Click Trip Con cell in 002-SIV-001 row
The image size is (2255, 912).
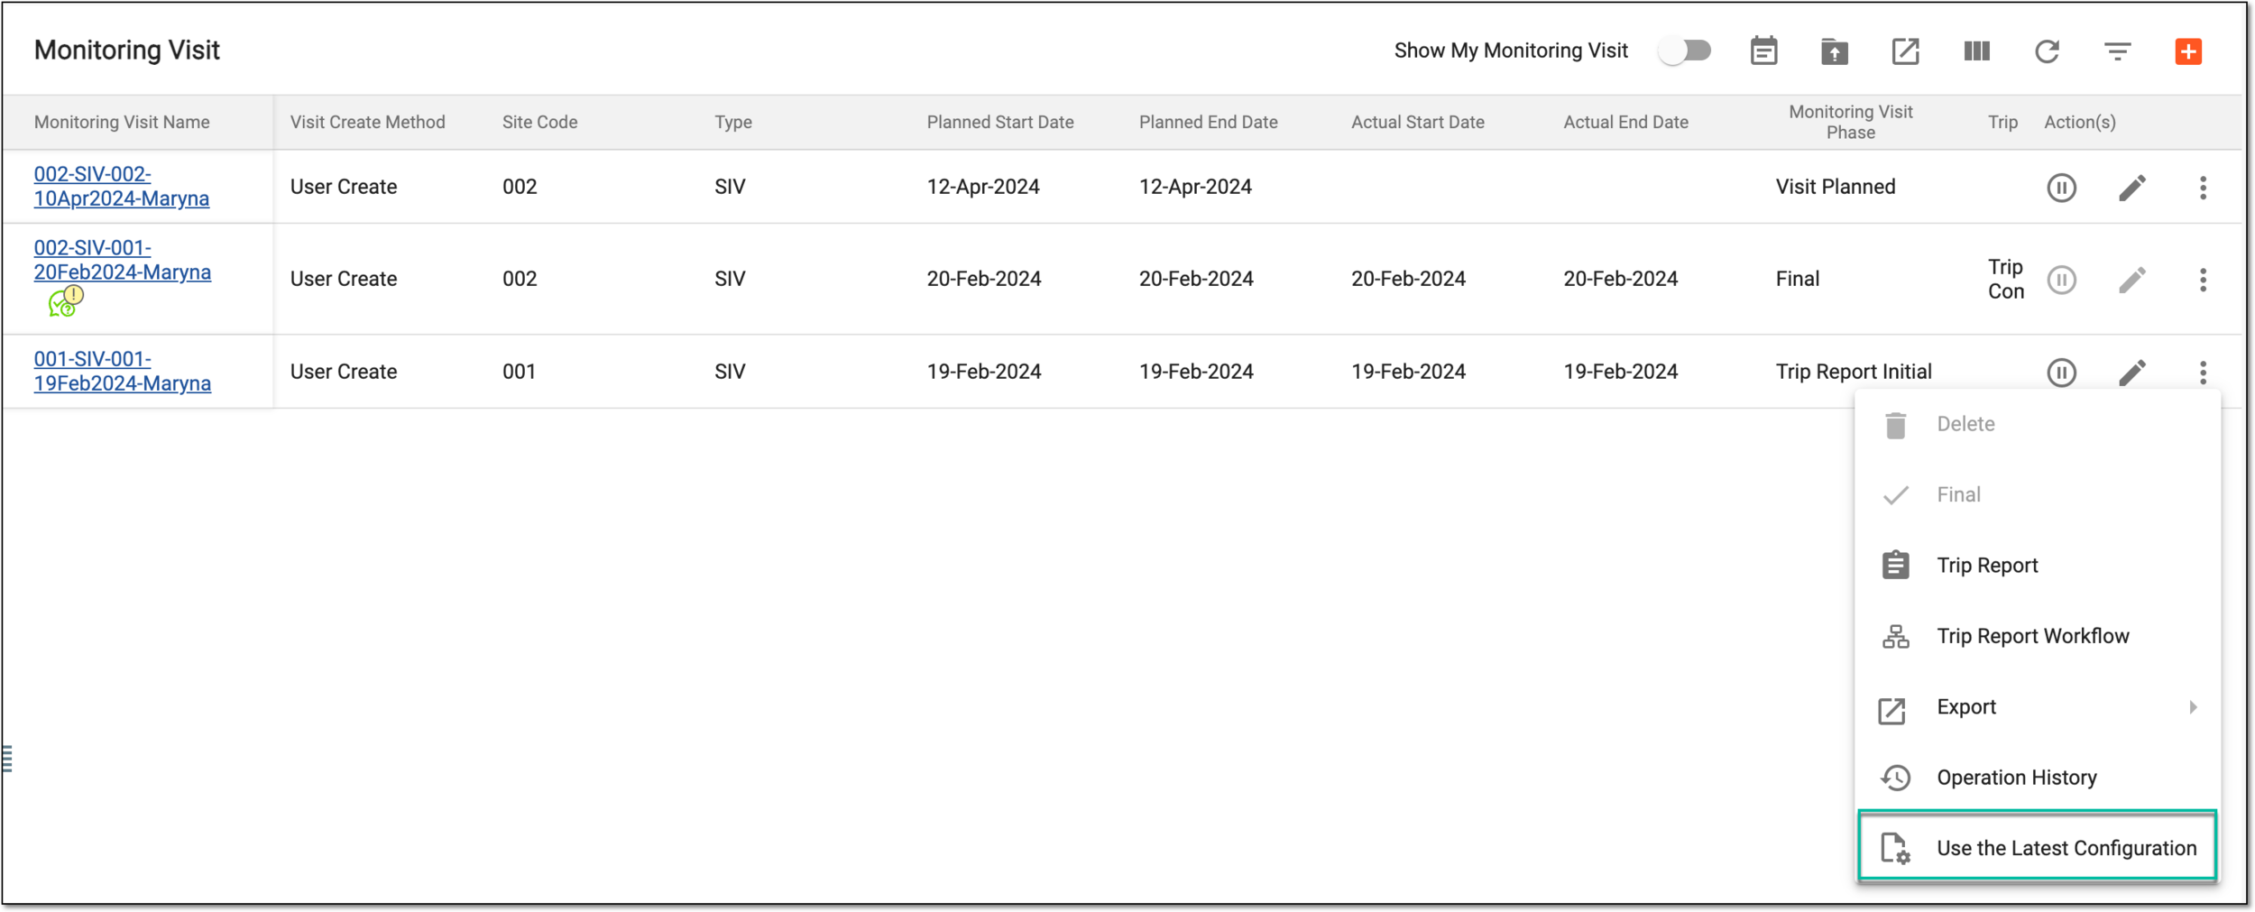click(2005, 279)
